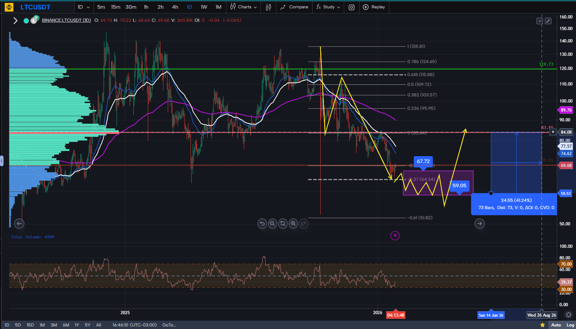Click the yellow favorites star
The height and width of the screenshot is (329, 576).
point(542,325)
